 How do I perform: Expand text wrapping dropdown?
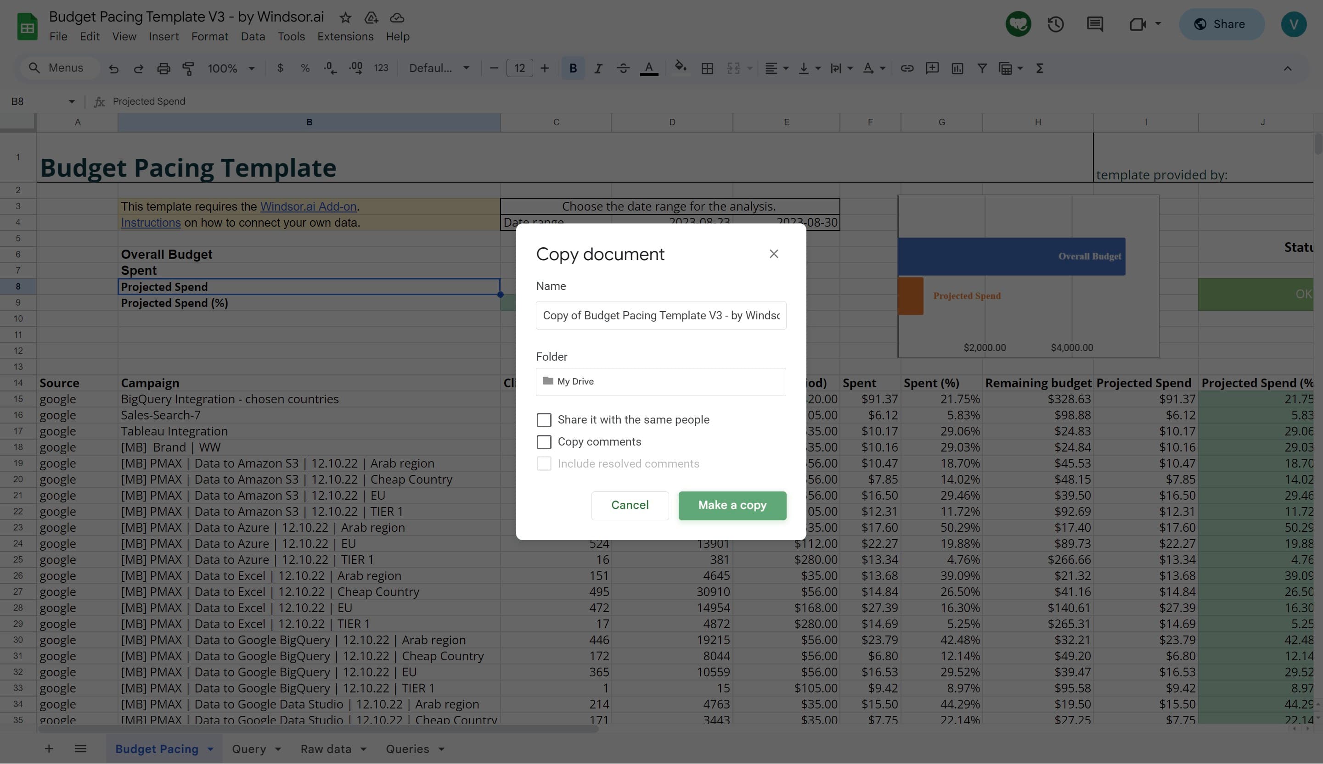coord(850,68)
